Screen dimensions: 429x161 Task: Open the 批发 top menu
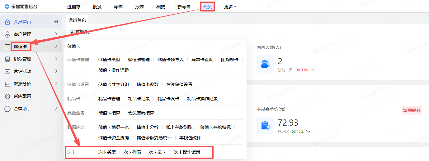(97, 7)
